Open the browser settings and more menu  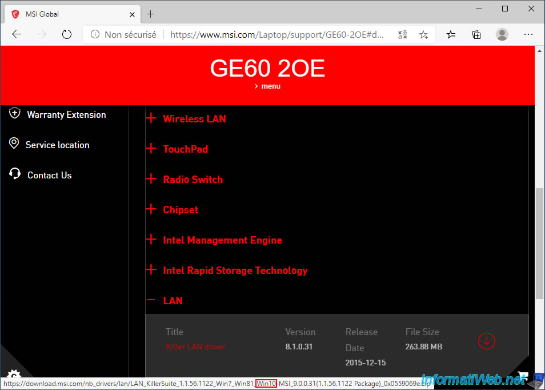point(528,34)
